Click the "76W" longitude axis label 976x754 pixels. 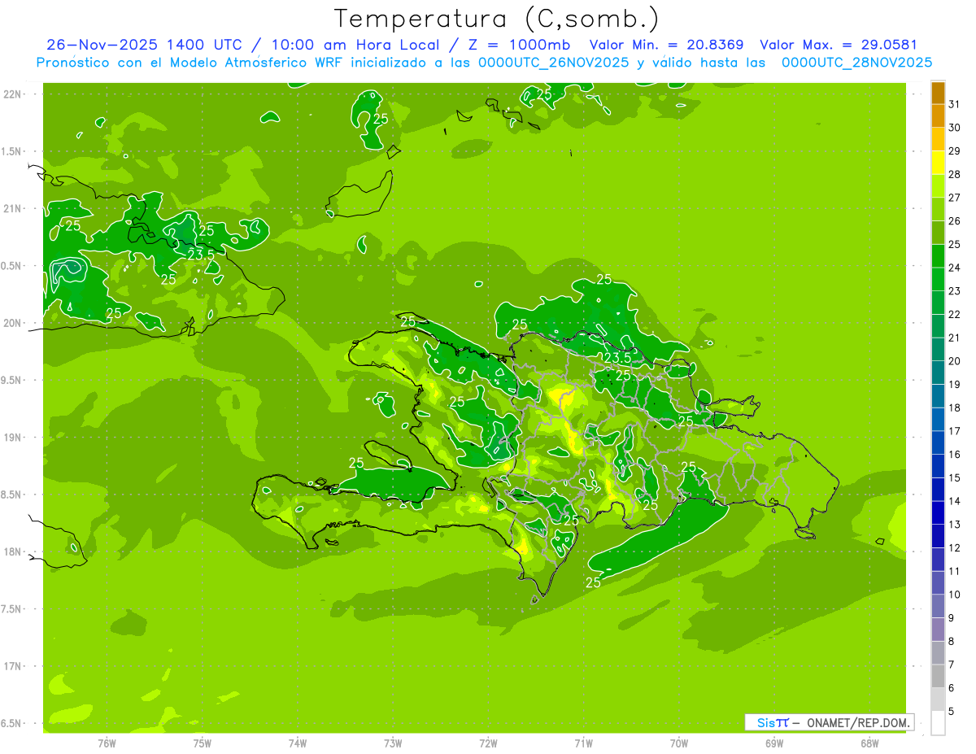coord(107,743)
